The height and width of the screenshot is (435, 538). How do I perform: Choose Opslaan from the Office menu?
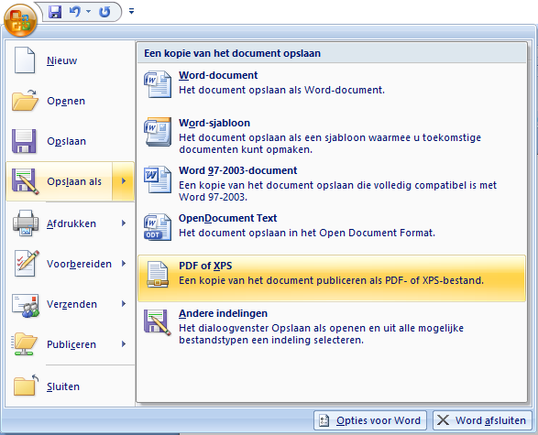point(66,141)
